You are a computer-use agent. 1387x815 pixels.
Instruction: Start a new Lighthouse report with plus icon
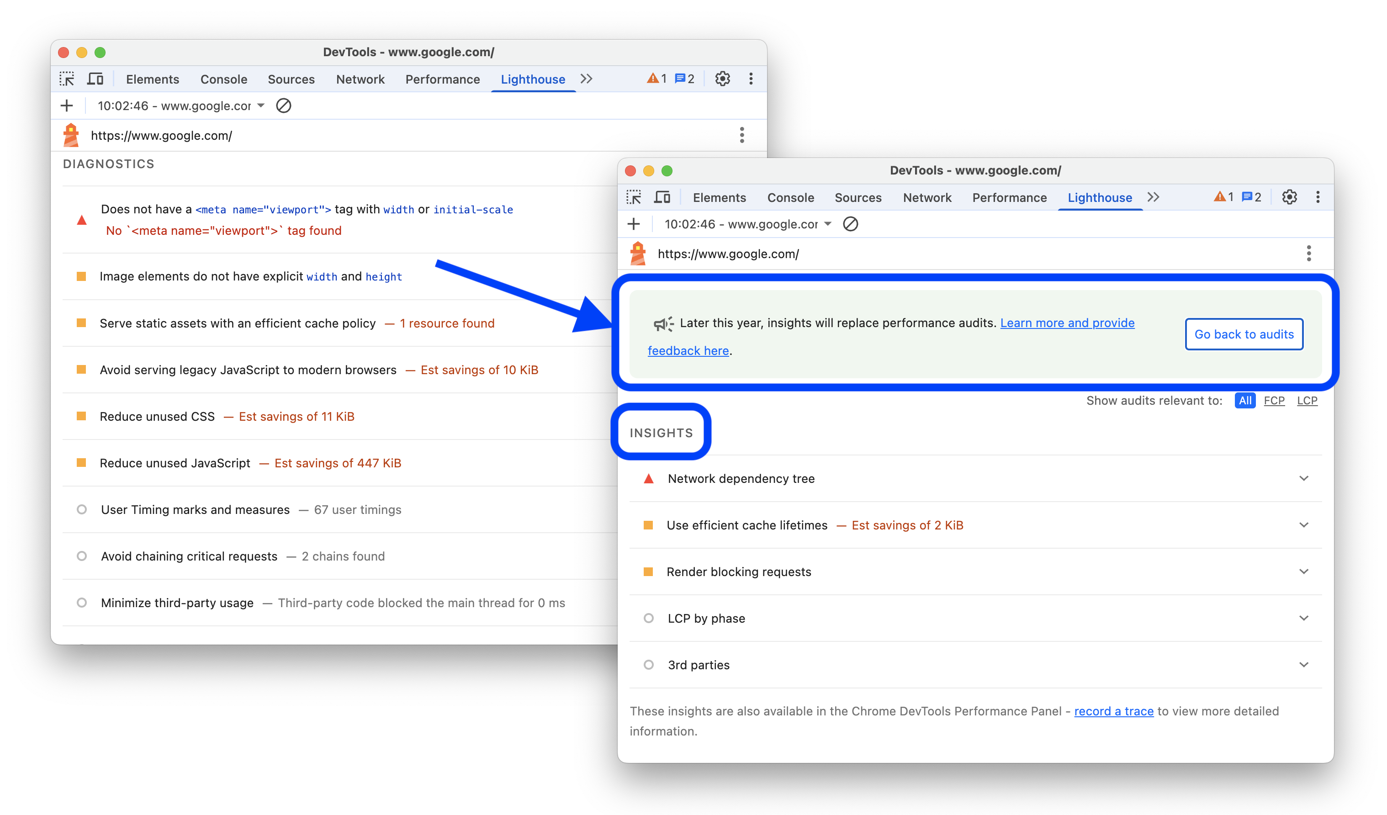click(634, 224)
